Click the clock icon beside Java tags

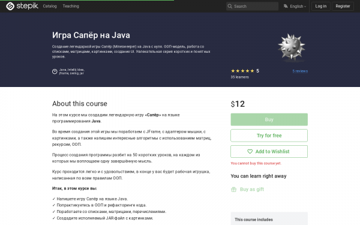55,71
